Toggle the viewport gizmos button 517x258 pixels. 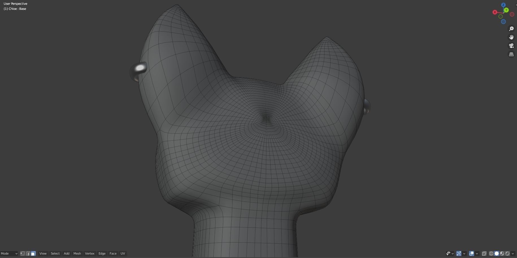tap(459, 253)
